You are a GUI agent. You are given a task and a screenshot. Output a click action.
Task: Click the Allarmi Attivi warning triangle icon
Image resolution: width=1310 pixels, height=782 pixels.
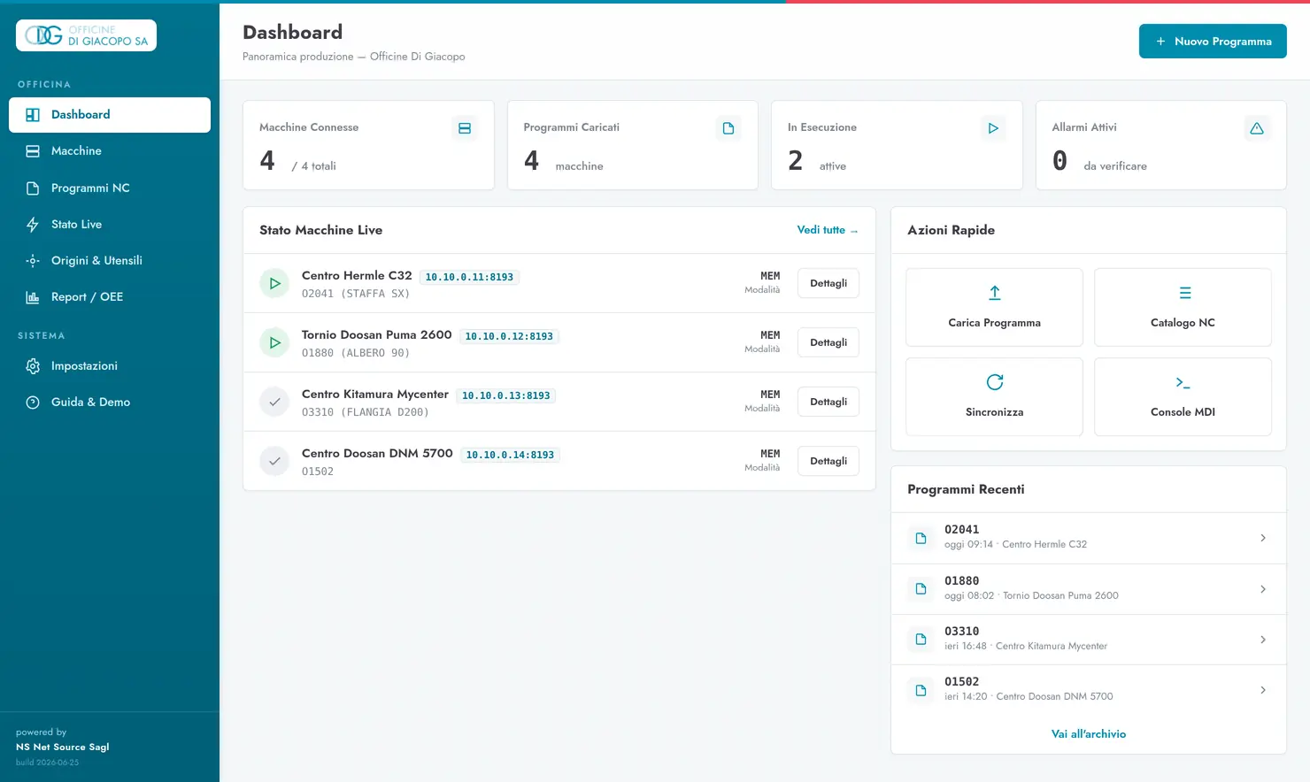pos(1257,128)
